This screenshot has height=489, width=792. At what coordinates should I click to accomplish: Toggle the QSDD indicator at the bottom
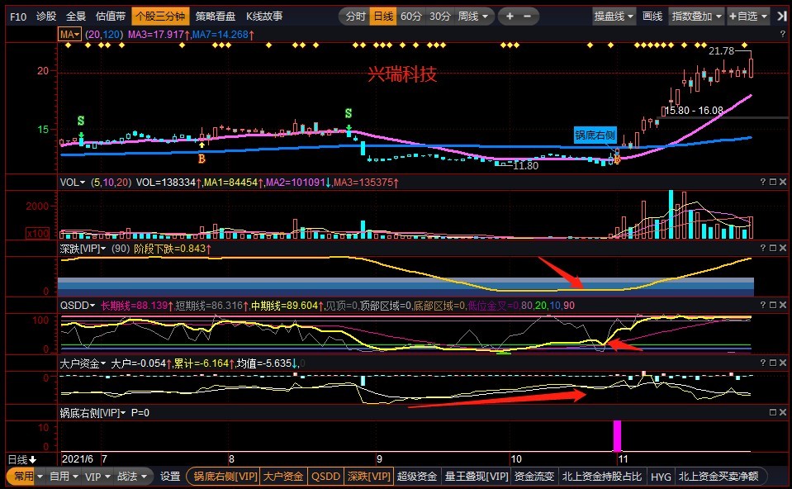click(325, 477)
